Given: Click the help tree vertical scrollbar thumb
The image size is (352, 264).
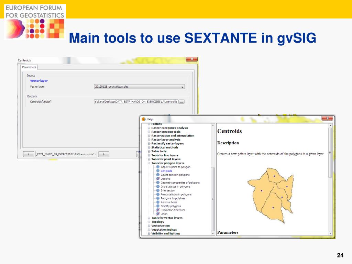Looking at the screenshot, I should point(212,199).
